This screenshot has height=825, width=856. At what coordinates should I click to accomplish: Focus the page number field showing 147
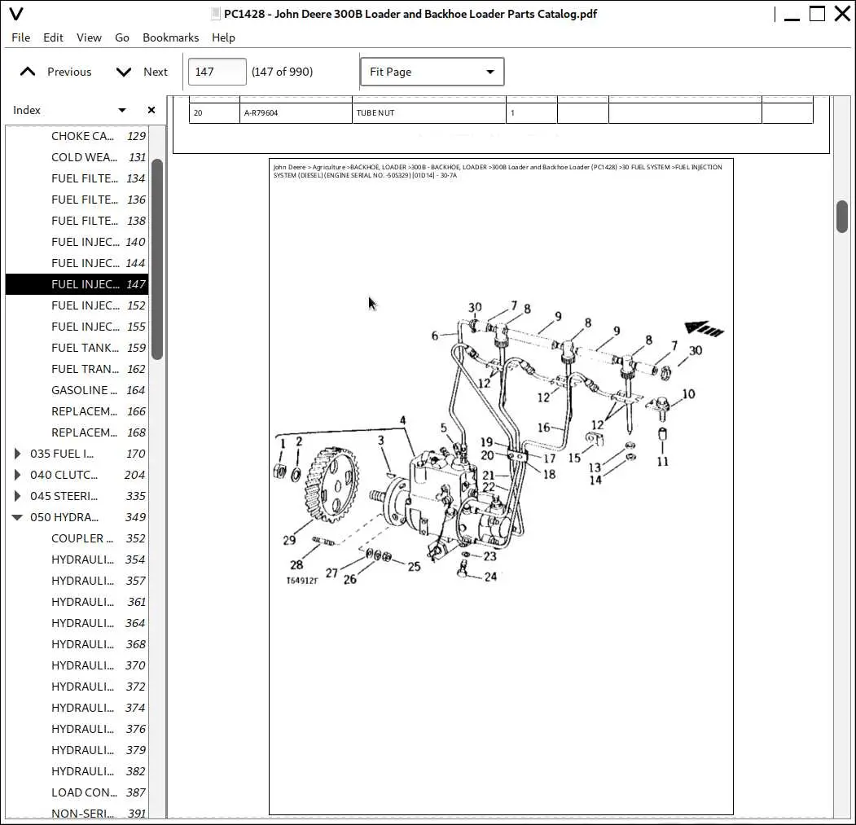coord(217,72)
